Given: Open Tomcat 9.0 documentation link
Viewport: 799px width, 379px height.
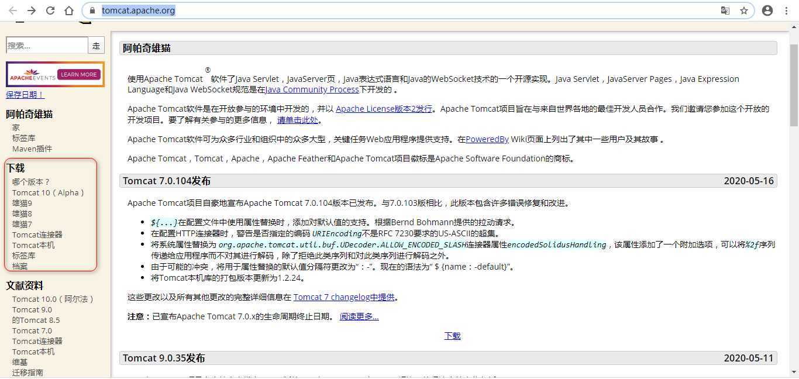Looking at the screenshot, I should coord(32,309).
